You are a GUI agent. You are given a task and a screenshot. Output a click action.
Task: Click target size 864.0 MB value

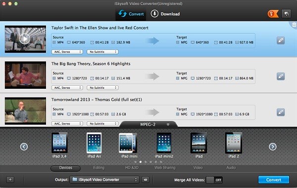pos(247,78)
